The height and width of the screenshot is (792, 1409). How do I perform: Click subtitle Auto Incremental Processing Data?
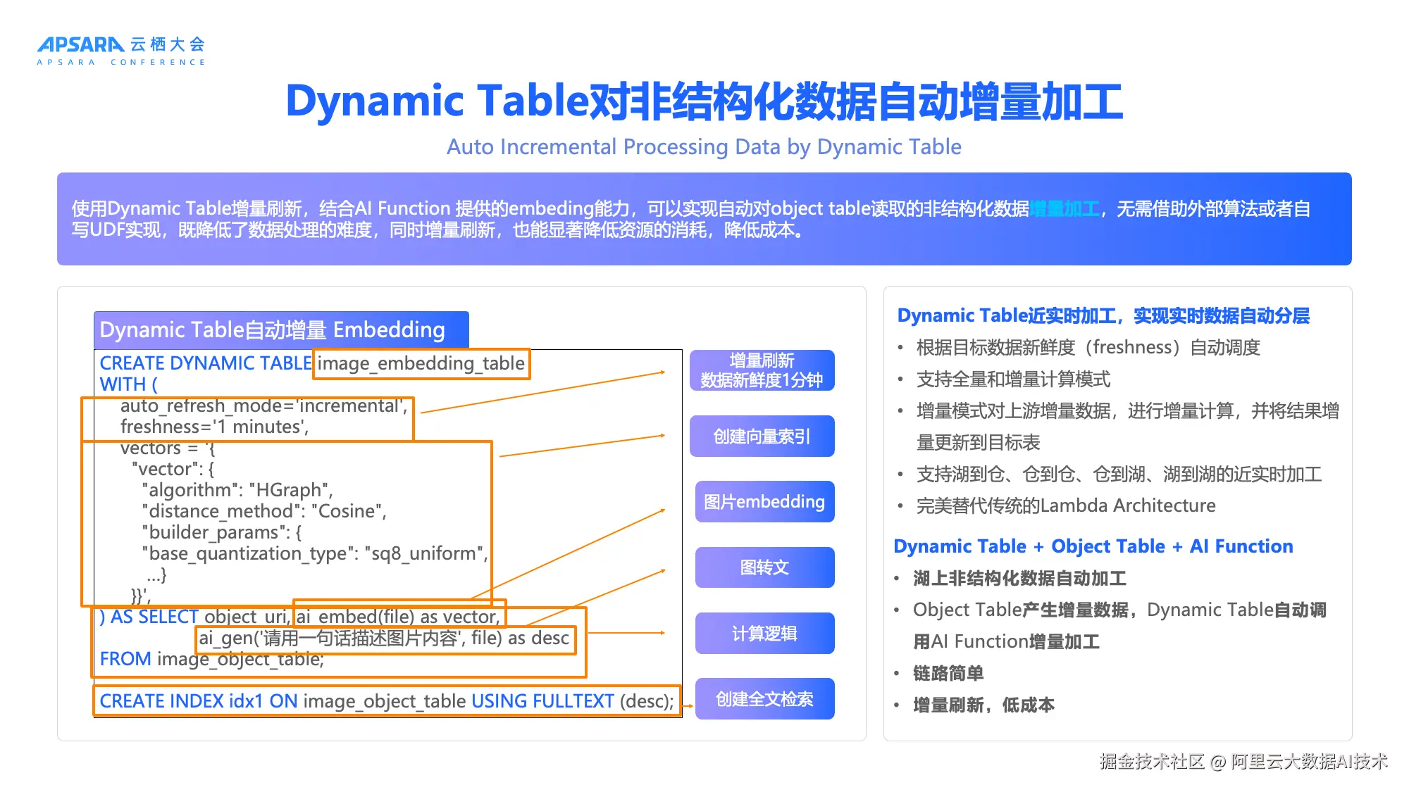coord(703,147)
